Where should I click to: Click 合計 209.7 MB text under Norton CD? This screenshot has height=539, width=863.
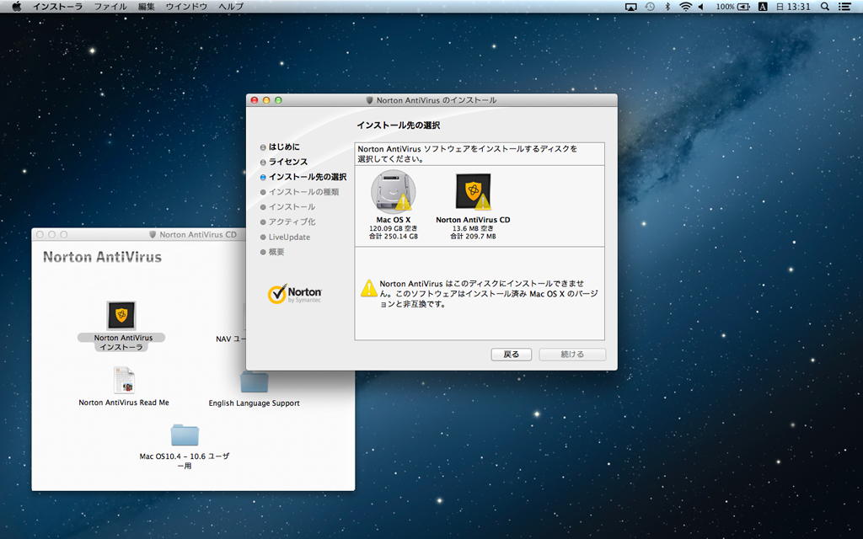(473, 237)
